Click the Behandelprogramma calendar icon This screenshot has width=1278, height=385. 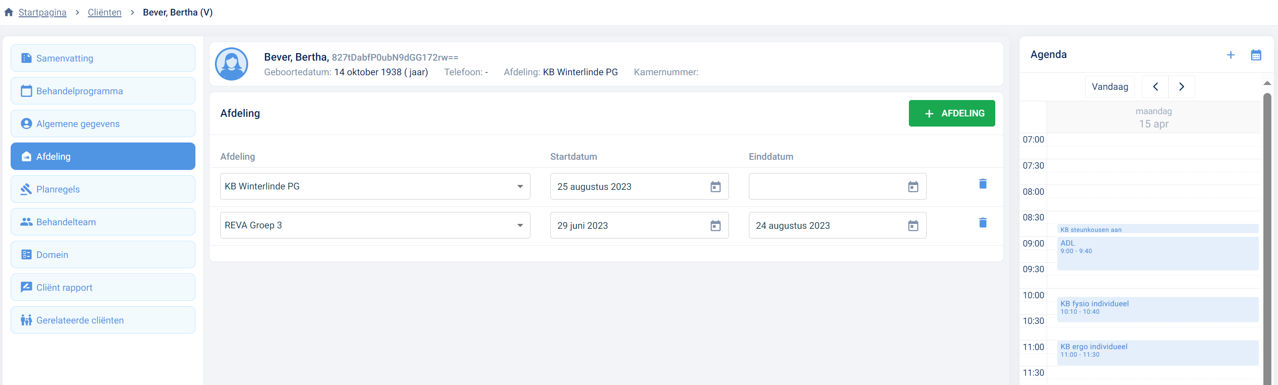26,91
